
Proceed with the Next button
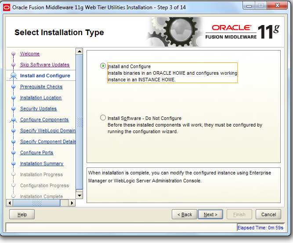[210, 214]
